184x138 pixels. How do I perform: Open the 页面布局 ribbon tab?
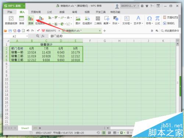(36, 12)
